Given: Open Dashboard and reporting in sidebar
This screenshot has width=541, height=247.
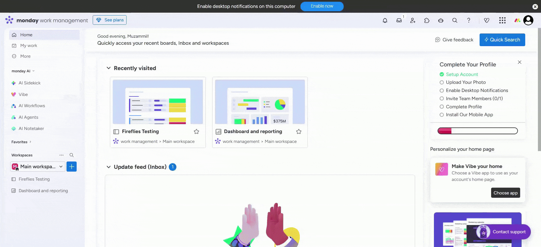Looking at the screenshot, I should [x=43, y=191].
